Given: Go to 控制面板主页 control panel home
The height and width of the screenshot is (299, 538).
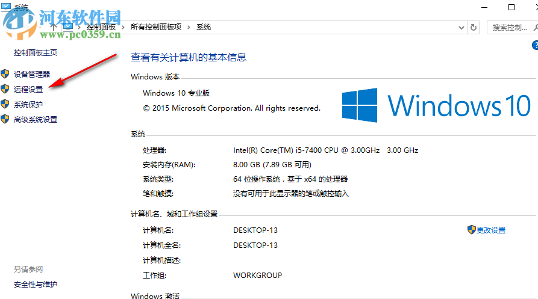Looking at the screenshot, I should [x=36, y=52].
